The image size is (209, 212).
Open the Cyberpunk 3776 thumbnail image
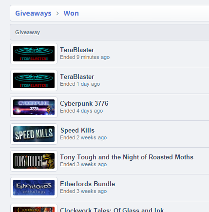(x=34, y=107)
